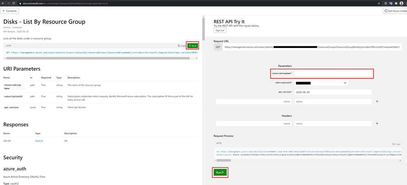Click the right scroll arrow in Request Preview
The image size is (407, 185).
click(x=400, y=160)
